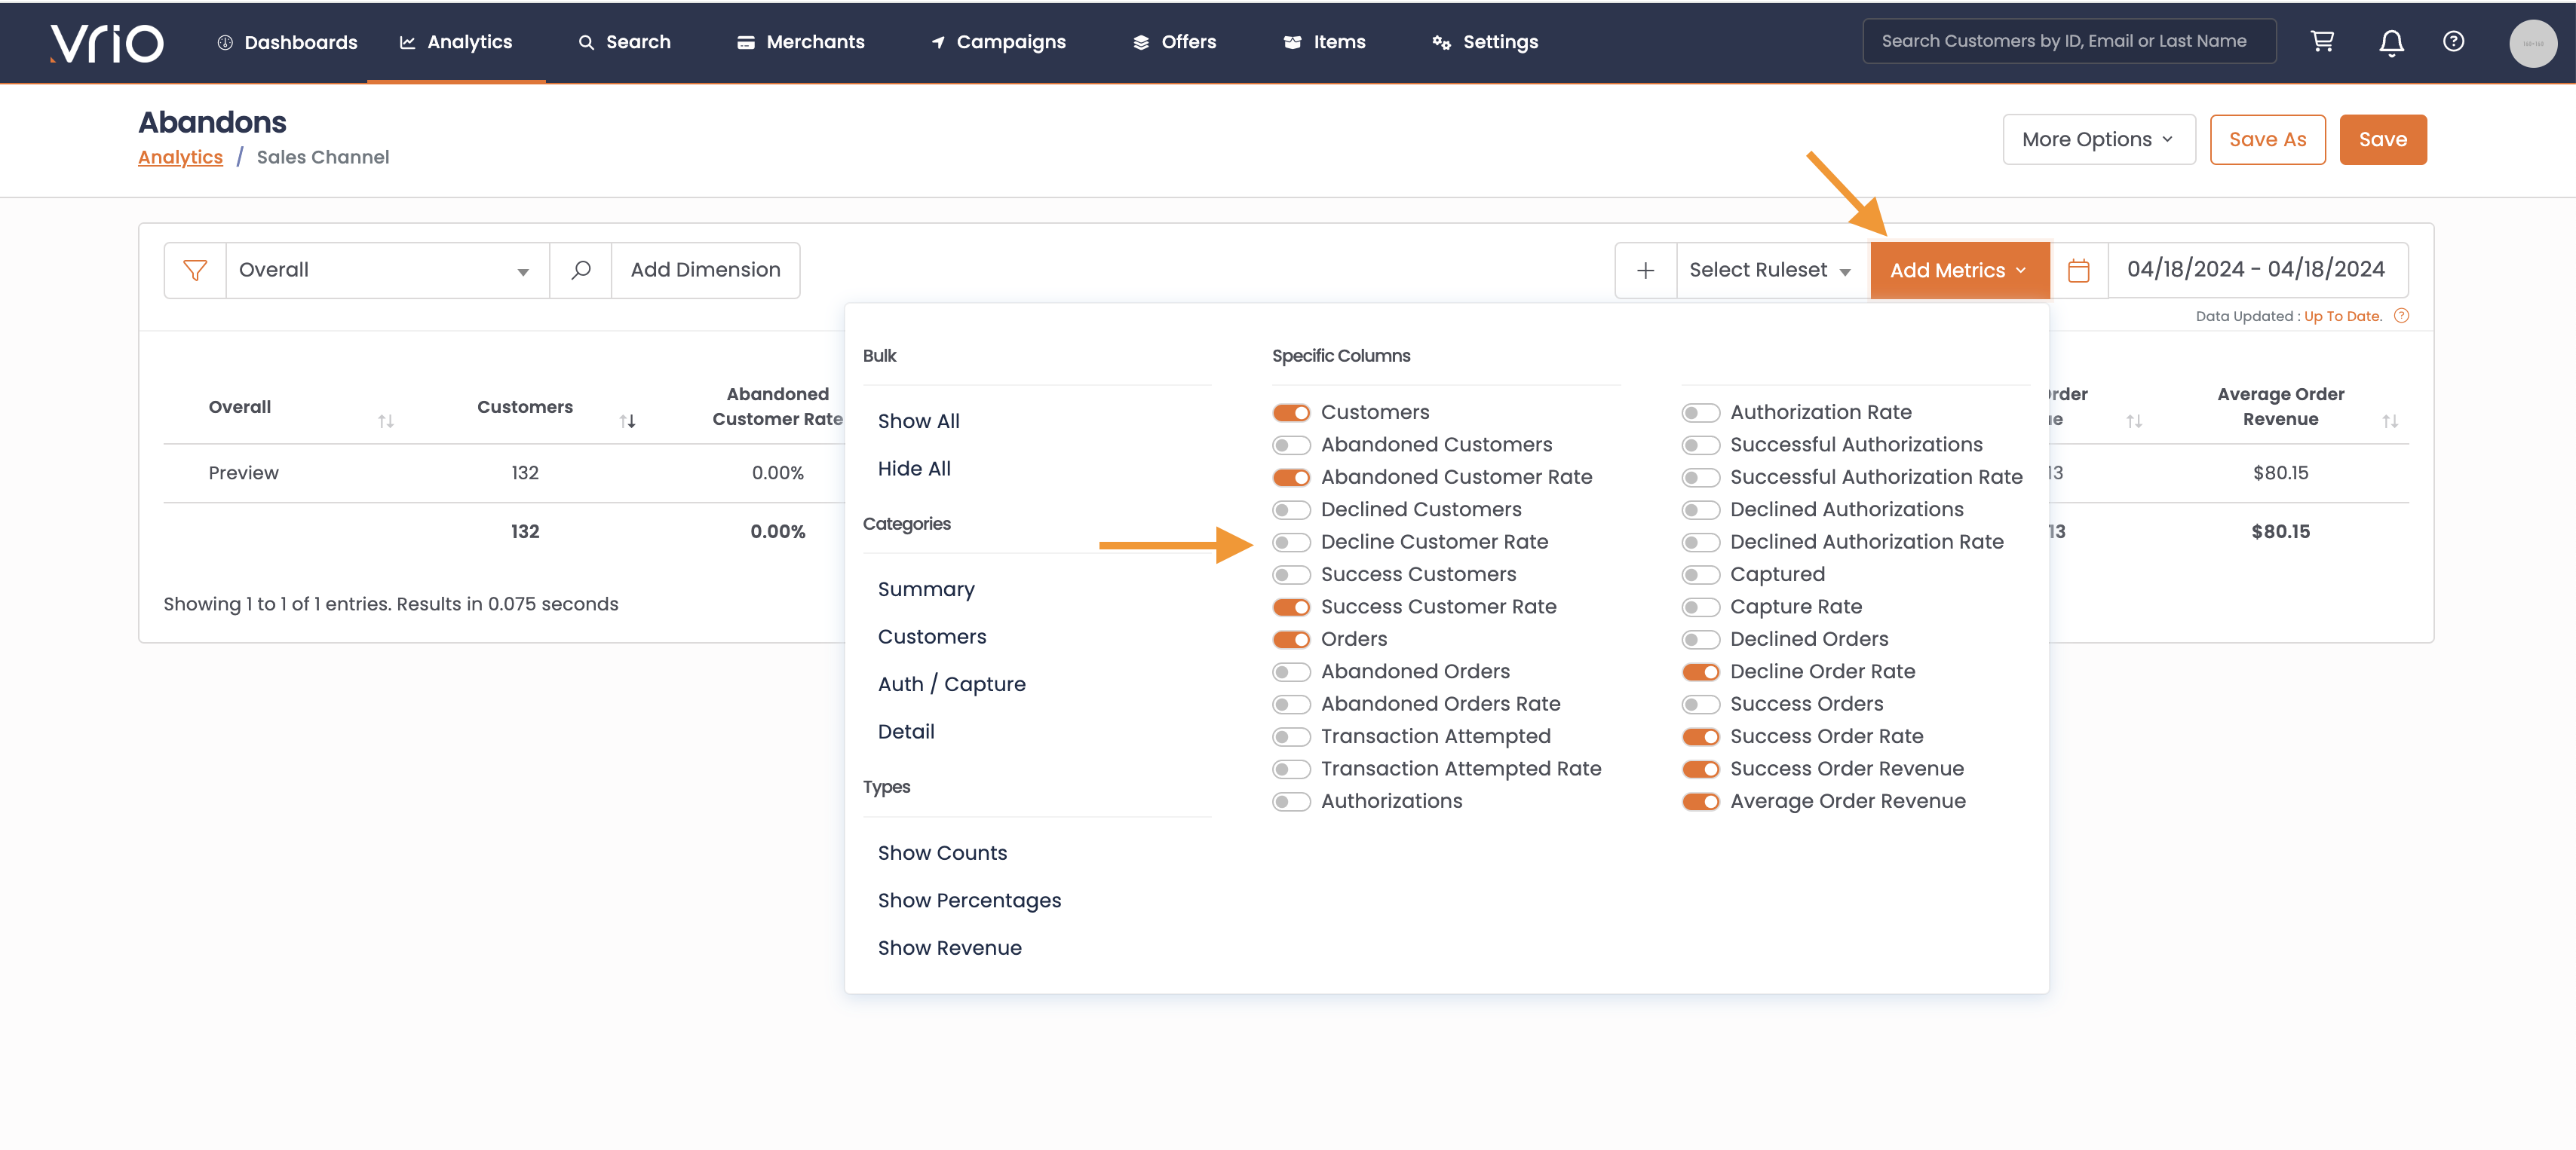Image resolution: width=2576 pixels, height=1150 pixels.
Task: Enable Declined Orders metric switch
Action: (x=1700, y=640)
